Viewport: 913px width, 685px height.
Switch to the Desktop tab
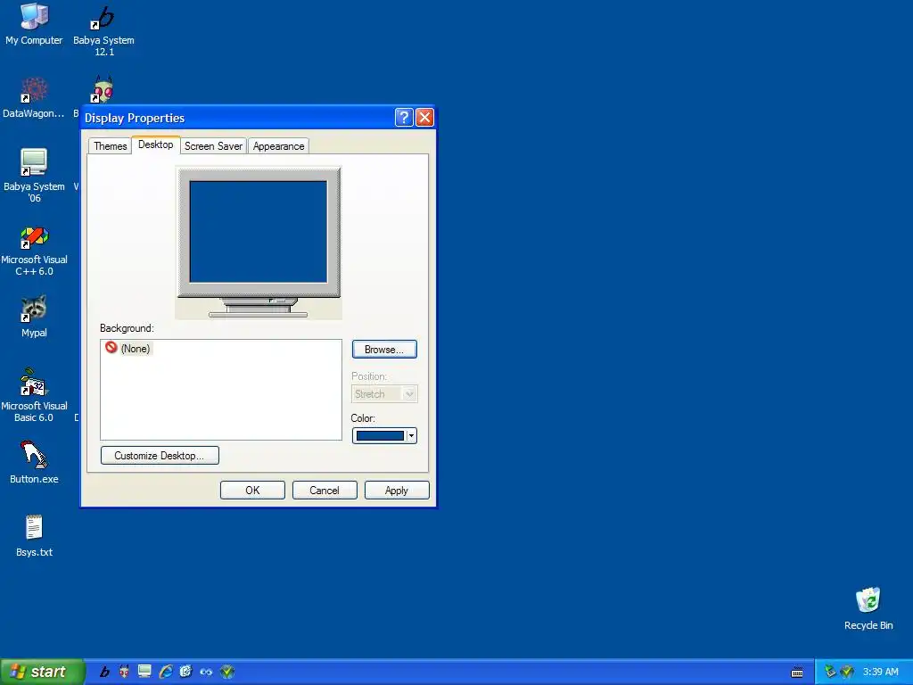(155, 144)
